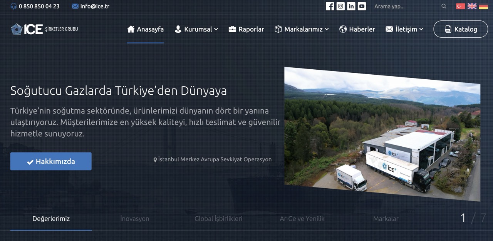
Task: Click the search magnifier icon
Action: pyautogui.click(x=444, y=6)
